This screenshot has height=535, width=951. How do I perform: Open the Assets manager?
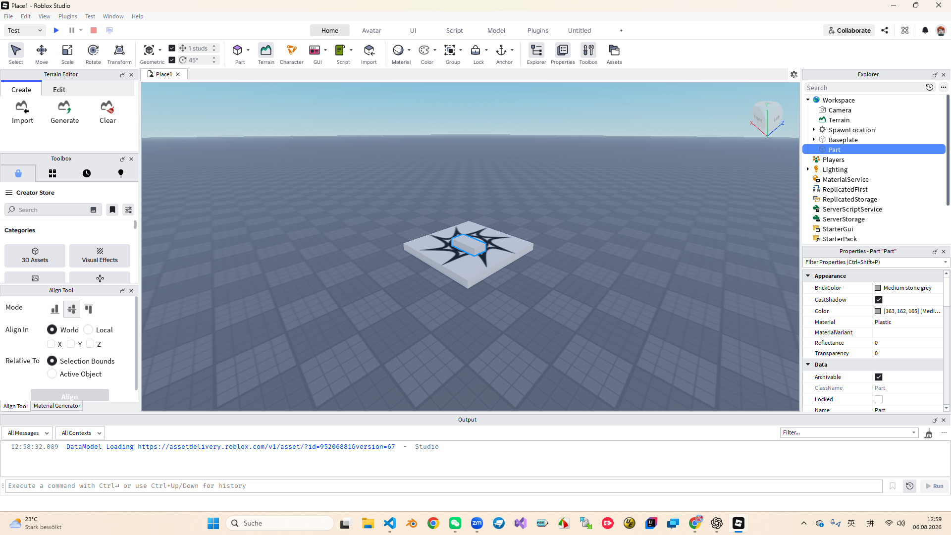pyautogui.click(x=614, y=54)
